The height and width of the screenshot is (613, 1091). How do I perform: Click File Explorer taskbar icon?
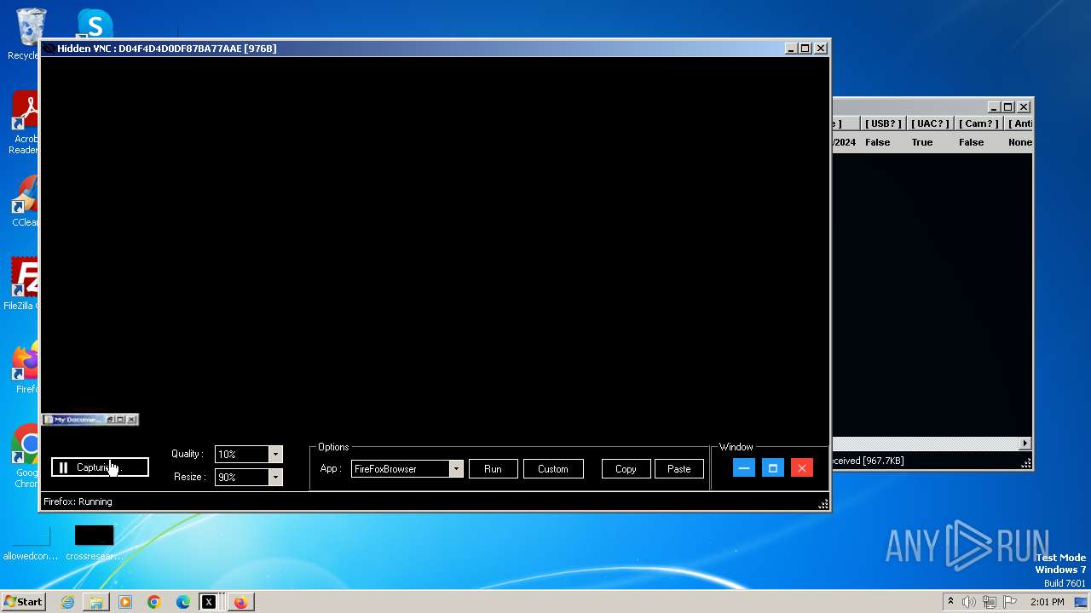[96, 602]
